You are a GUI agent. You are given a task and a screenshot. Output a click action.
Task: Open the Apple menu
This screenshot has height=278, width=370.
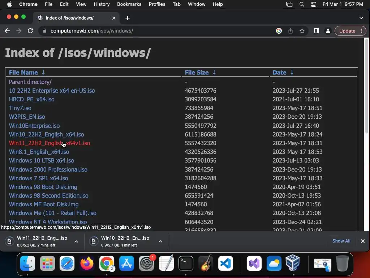(9, 4)
